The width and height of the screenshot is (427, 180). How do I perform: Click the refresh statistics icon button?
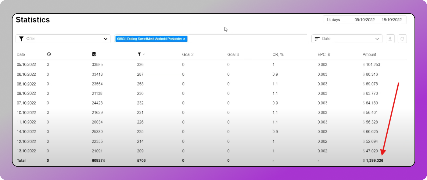tap(402, 39)
